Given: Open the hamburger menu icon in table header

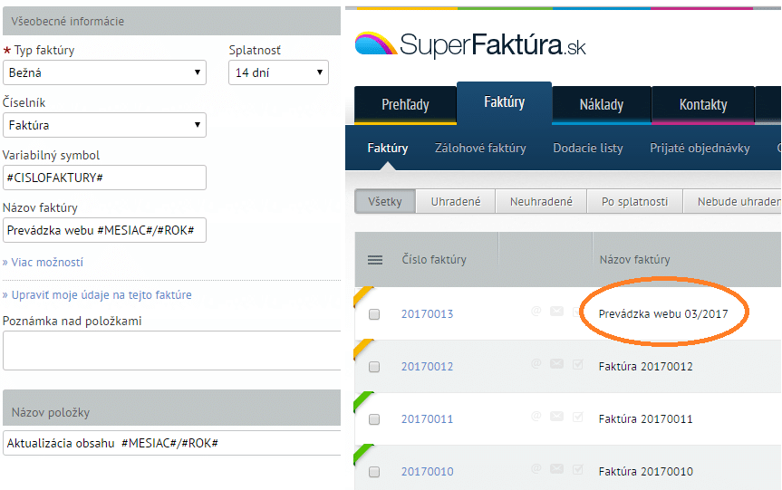Looking at the screenshot, I should click(x=375, y=260).
